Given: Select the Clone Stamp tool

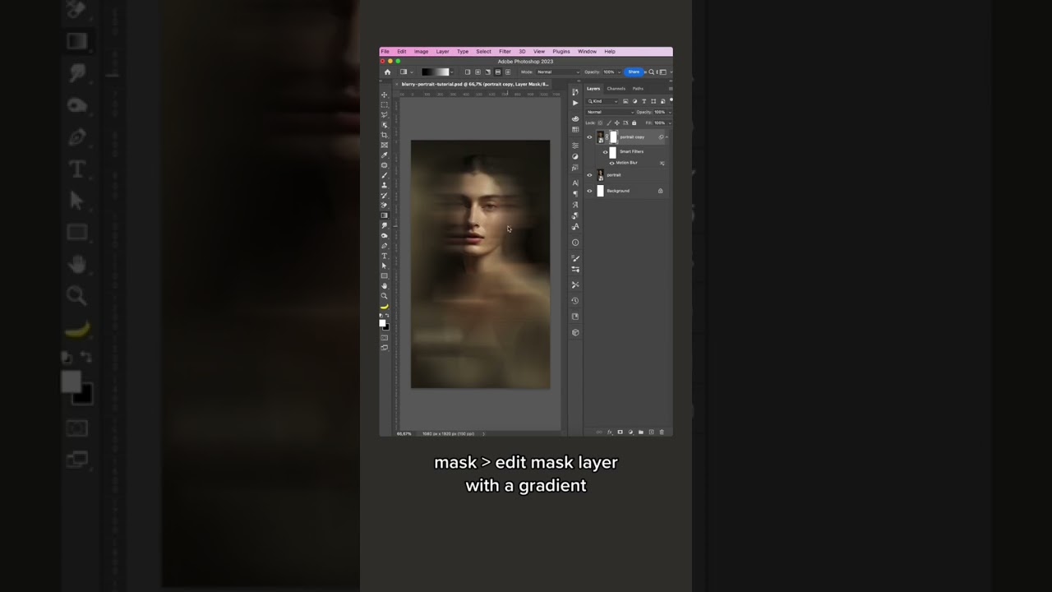Looking at the screenshot, I should point(384,185).
